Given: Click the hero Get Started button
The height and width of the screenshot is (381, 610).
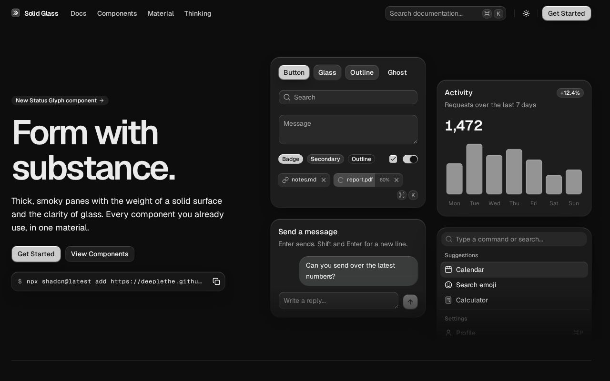Looking at the screenshot, I should coord(36,254).
